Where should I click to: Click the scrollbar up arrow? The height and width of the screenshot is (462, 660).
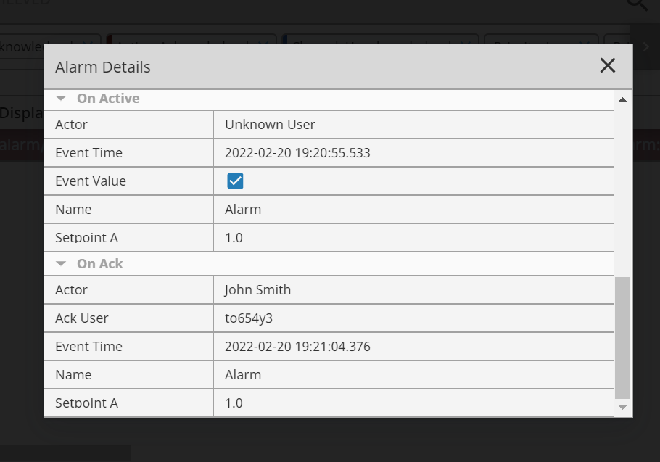coord(622,99)
